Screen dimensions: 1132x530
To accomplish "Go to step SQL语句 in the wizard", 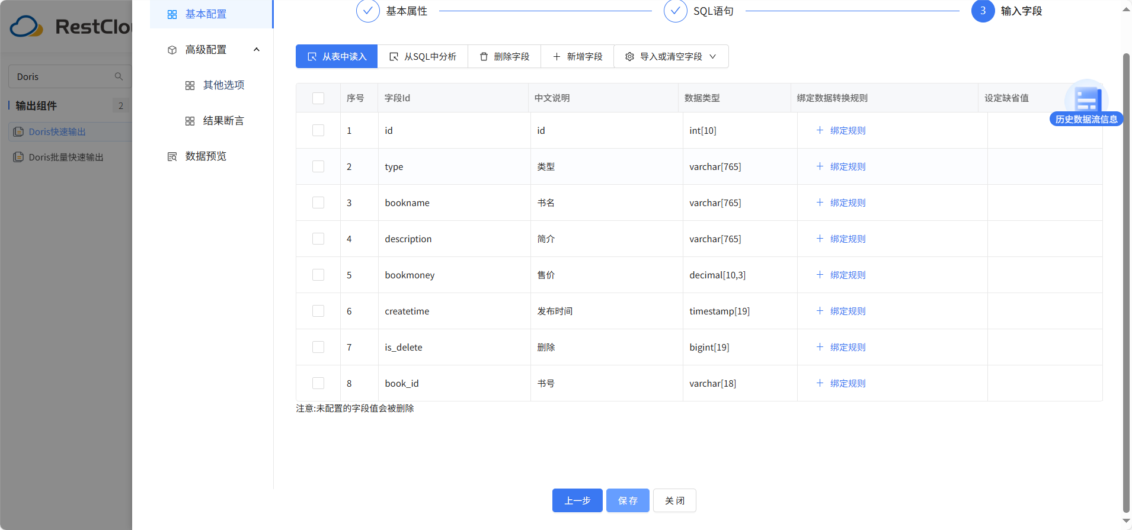I will click(699, 11).
